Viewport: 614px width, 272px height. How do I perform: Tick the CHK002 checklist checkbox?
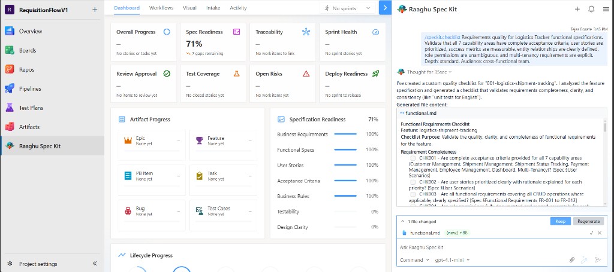413,182
